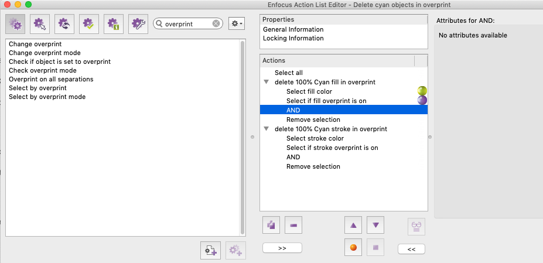
Task: Click the Actions column header
Action: pyautogui.click(x=337, y=61)
